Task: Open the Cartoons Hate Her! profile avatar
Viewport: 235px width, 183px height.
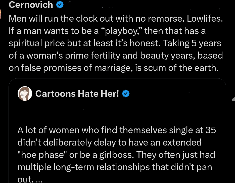Action: [25, 94]
